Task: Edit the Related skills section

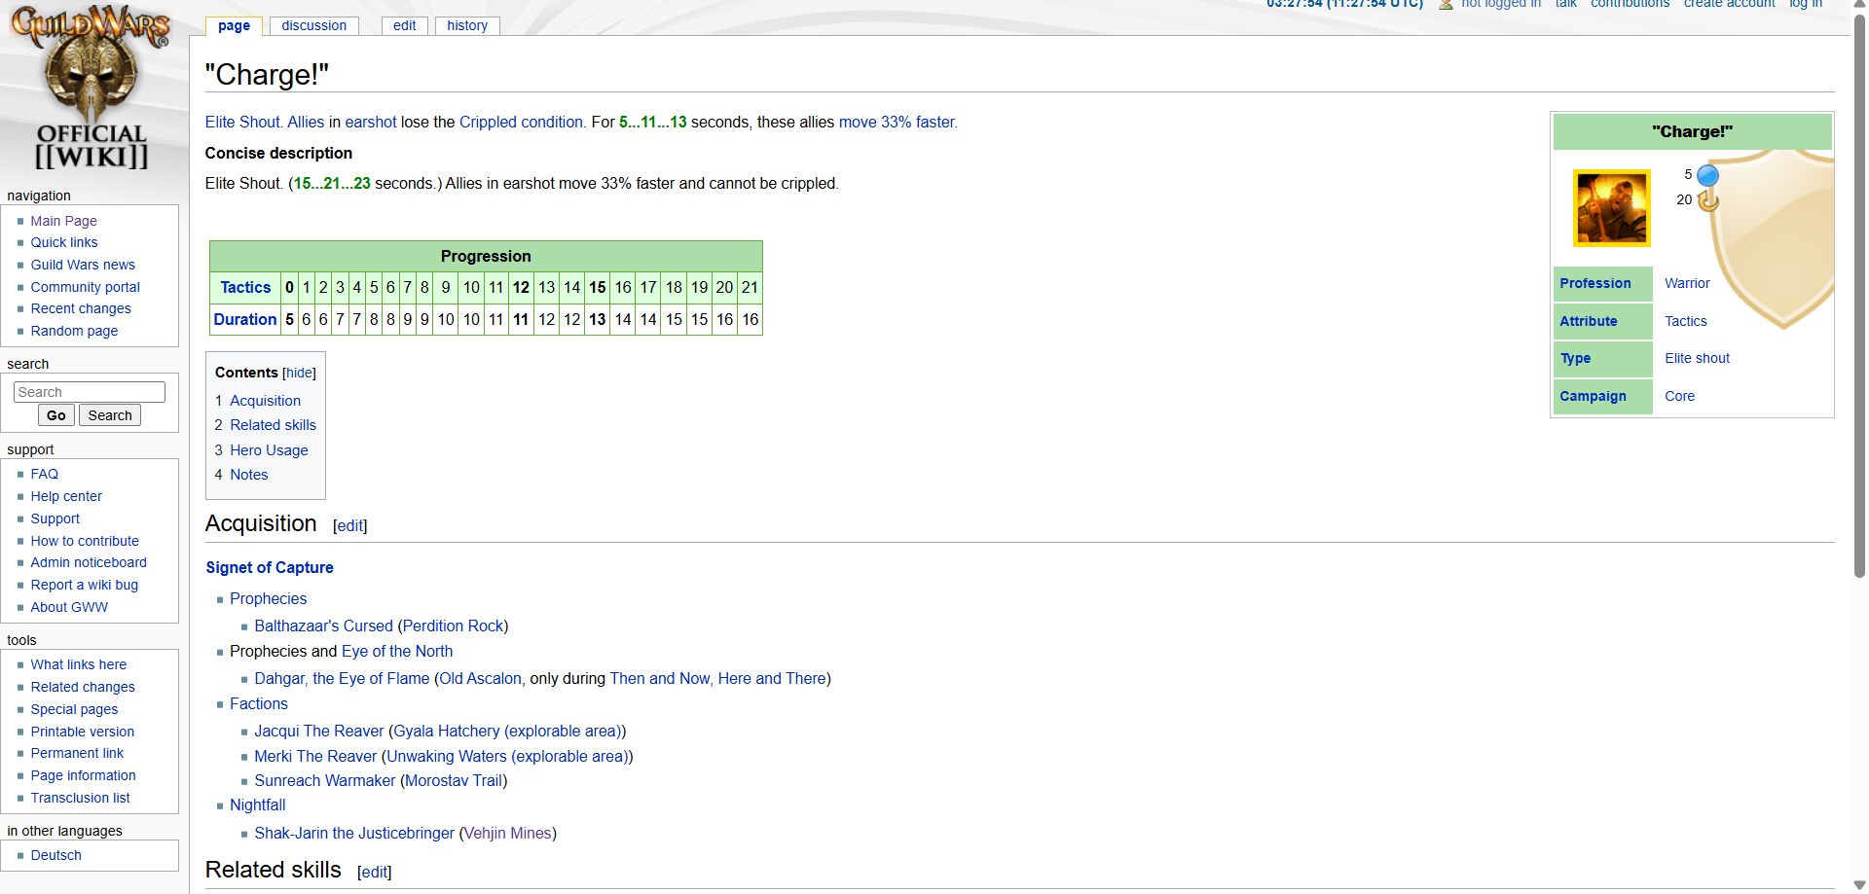Action: point(375,872)
